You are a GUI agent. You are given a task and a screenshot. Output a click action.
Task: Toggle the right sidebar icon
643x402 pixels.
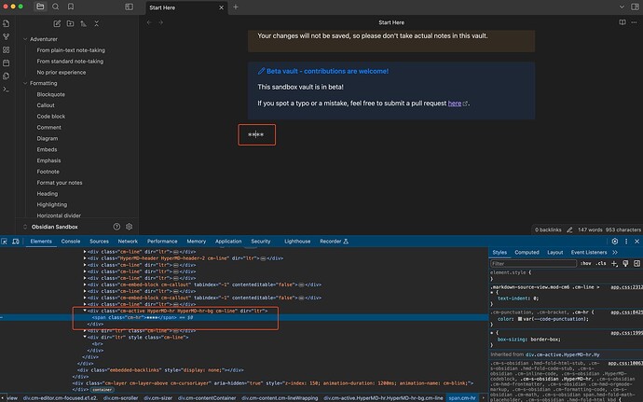tap(635, 7)
